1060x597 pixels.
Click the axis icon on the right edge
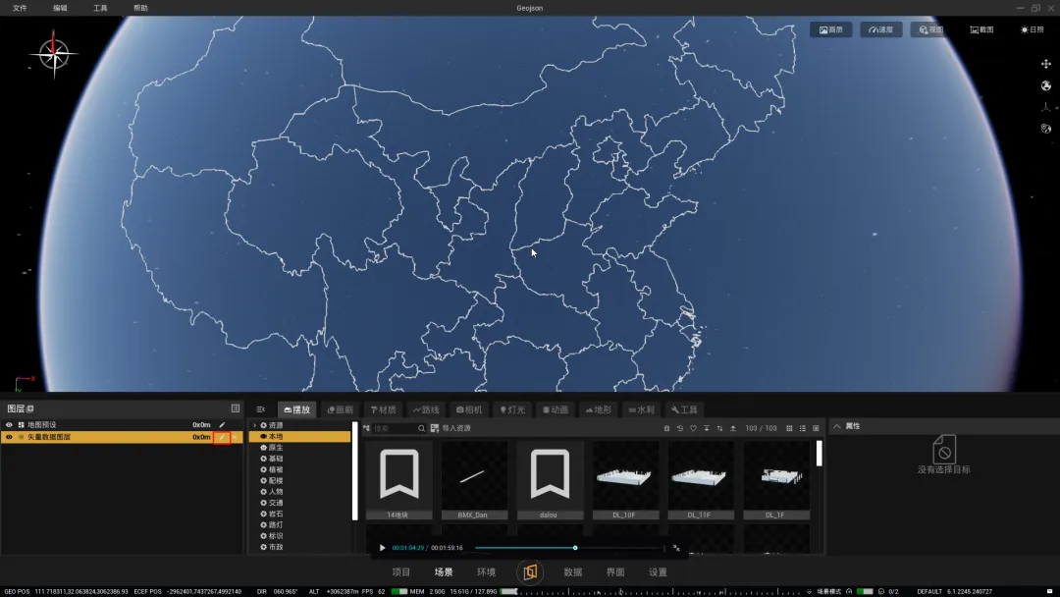1046,107
